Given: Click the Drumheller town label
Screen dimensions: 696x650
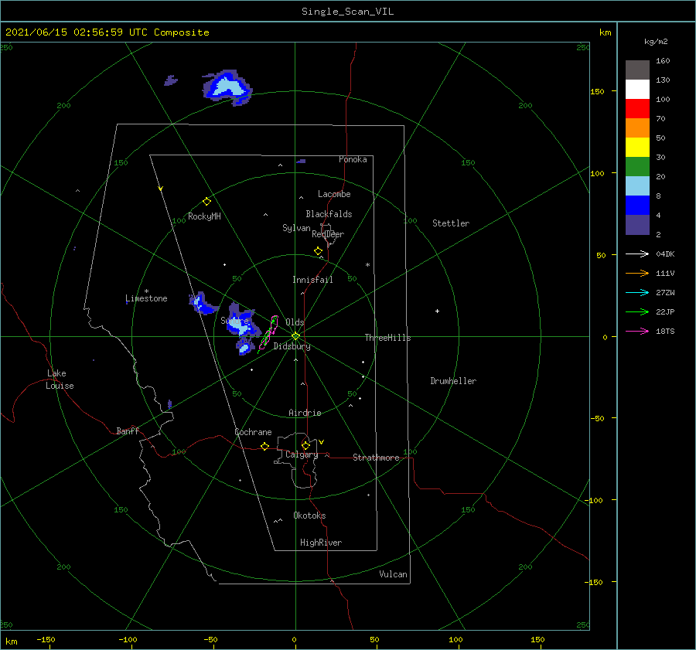Looking at the screenshot, I should click(453, 381).
